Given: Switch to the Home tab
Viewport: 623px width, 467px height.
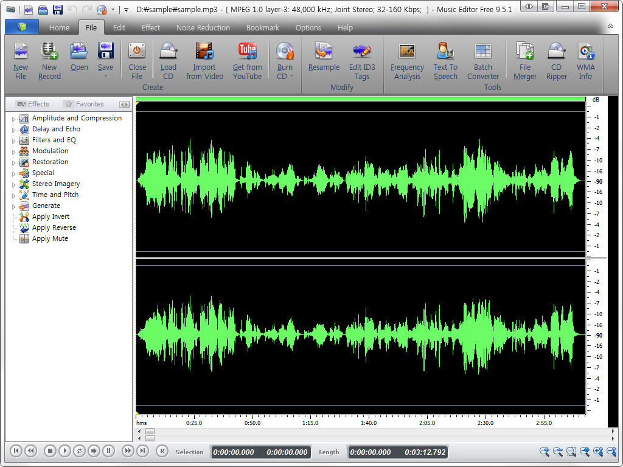Looking at the screenshot, I should (59, 28).
